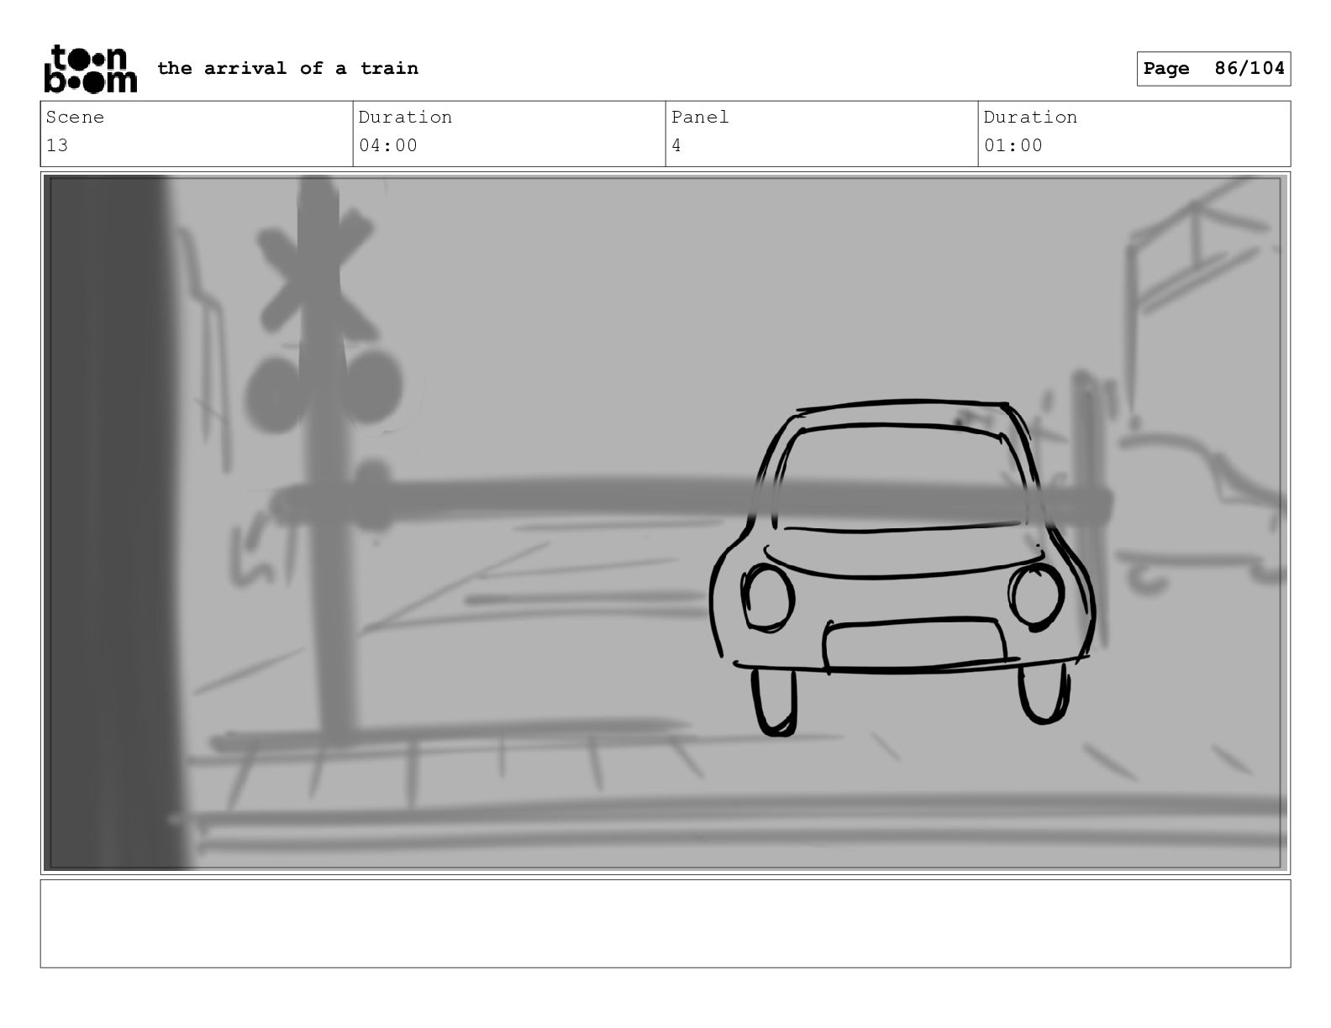Click the car's left headlight
Image resolution: width=1331 pixels, height=1028 pixels.
[x=767, y=597]
